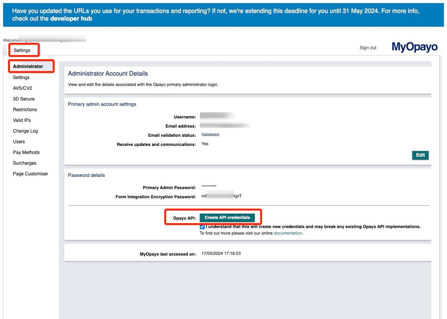
Task: Click the Sign out link
Action: pyautogui.click(x=368, y=48)
